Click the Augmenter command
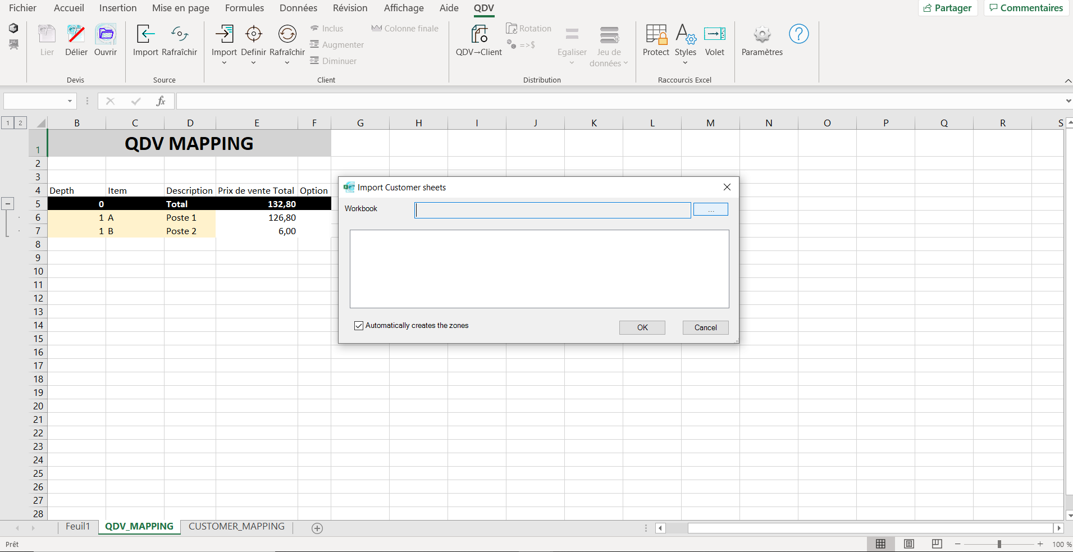The width and height of the screenshot is (1073, 552). [x=337, y=45]
